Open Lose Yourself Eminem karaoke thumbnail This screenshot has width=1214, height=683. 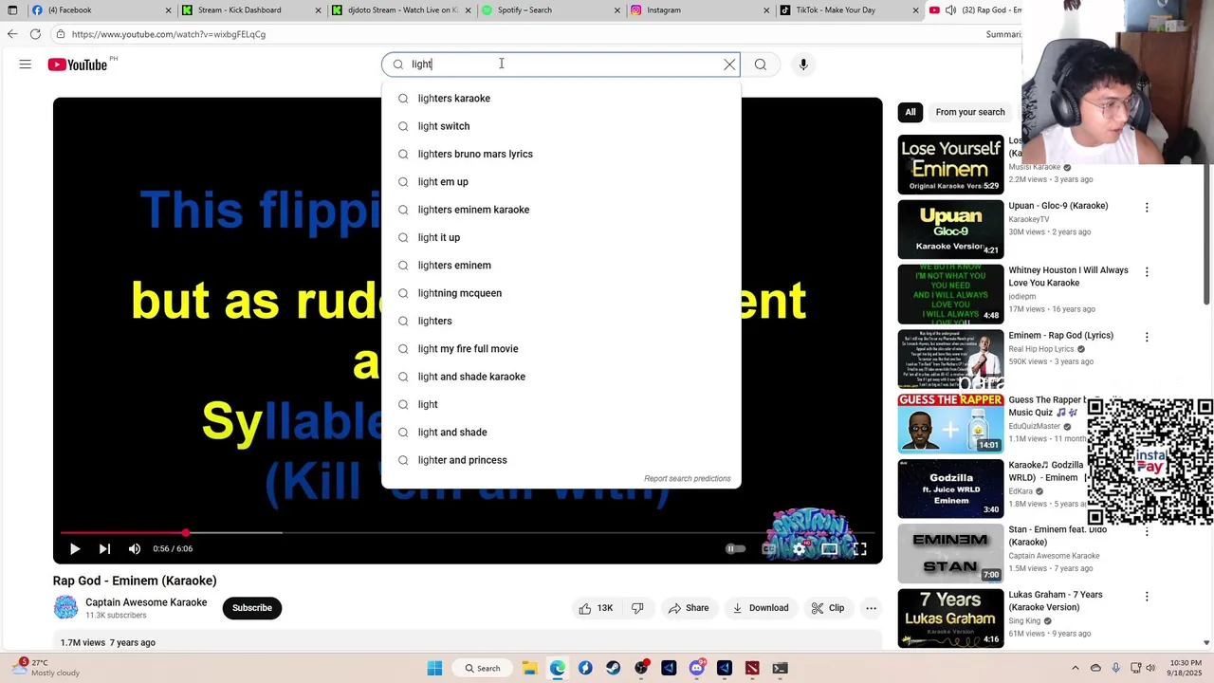[950, 164]
